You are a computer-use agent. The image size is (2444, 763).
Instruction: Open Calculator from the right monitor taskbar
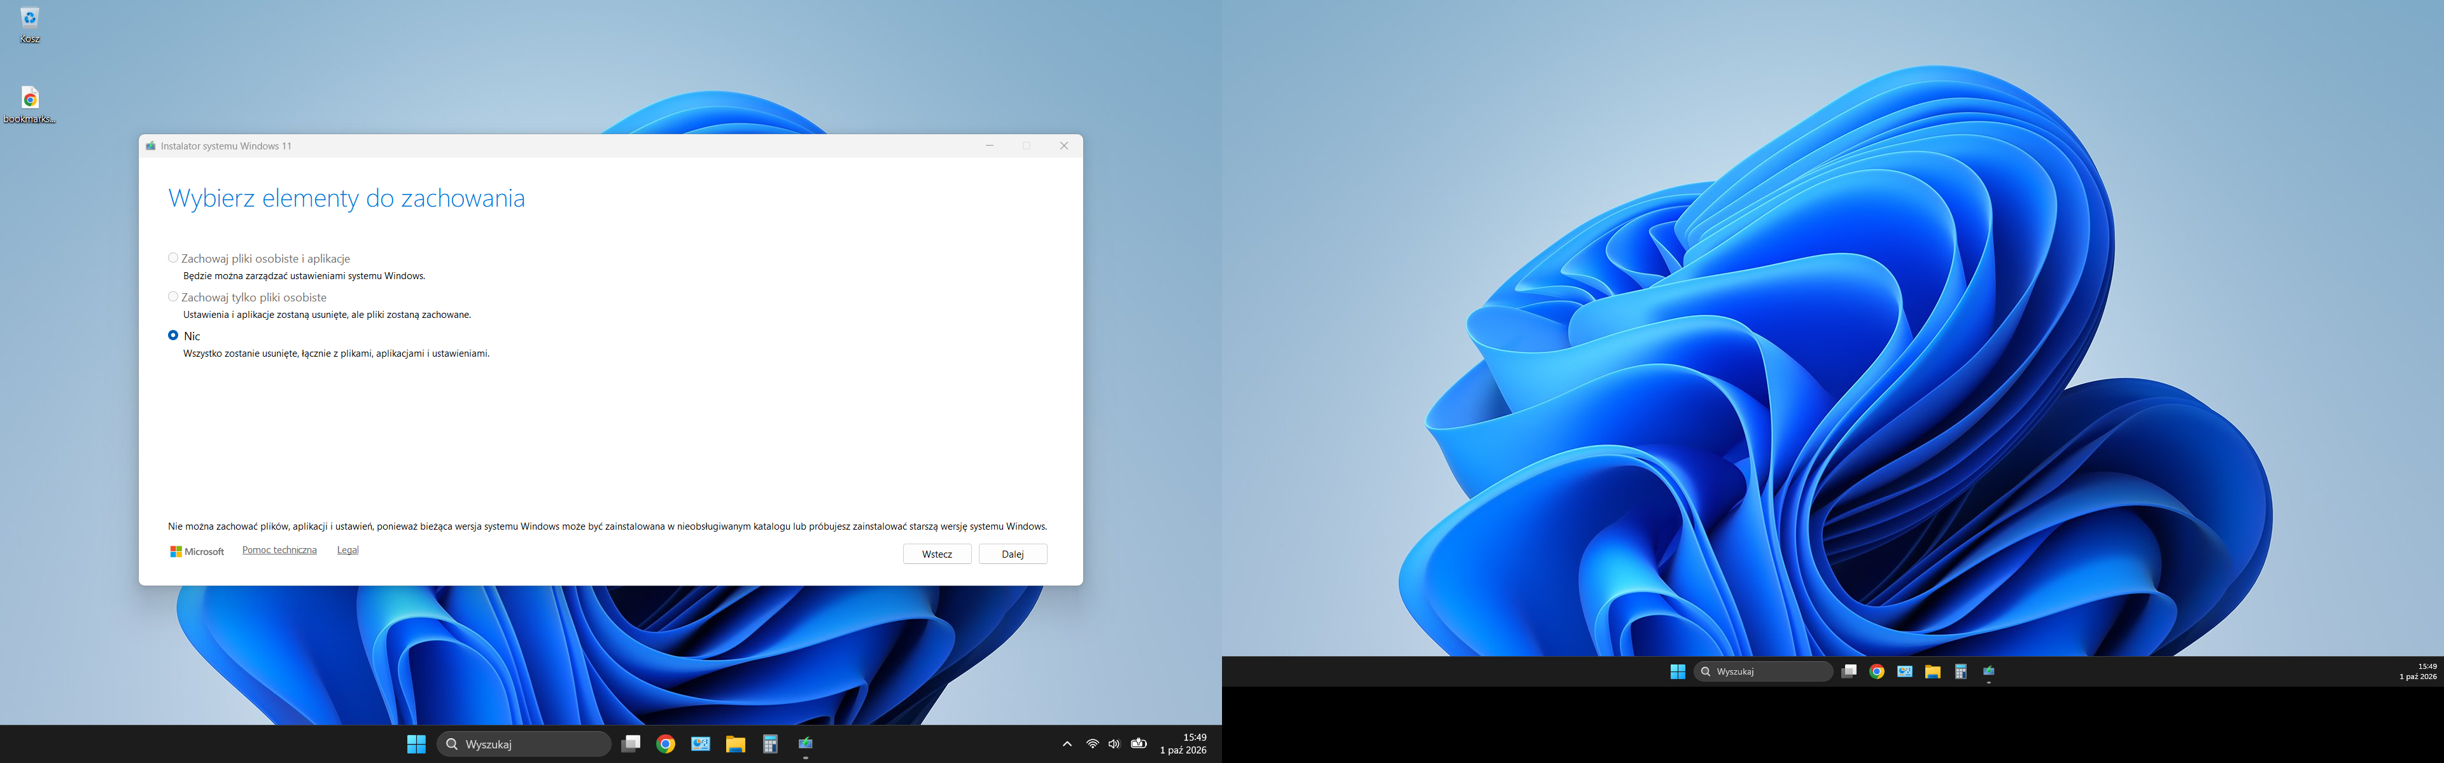point(1960,671)
